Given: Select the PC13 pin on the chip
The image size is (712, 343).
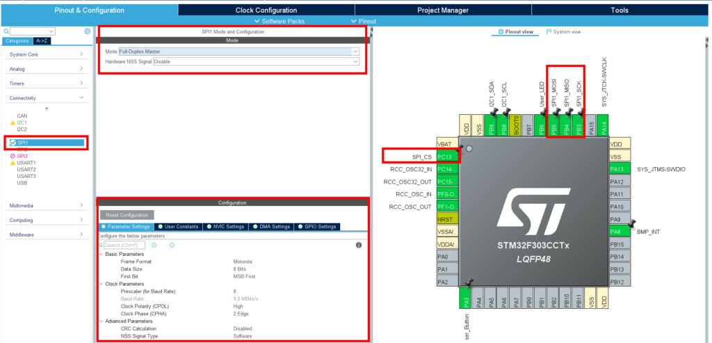Looking at the screenshot, I should pyautogui.click(x=447, y=157).
